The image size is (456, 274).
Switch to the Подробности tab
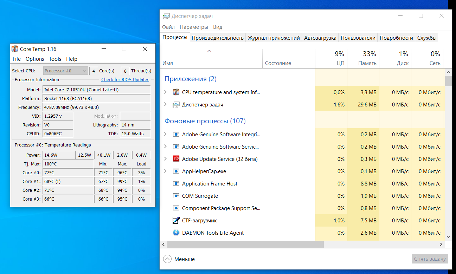396,38
